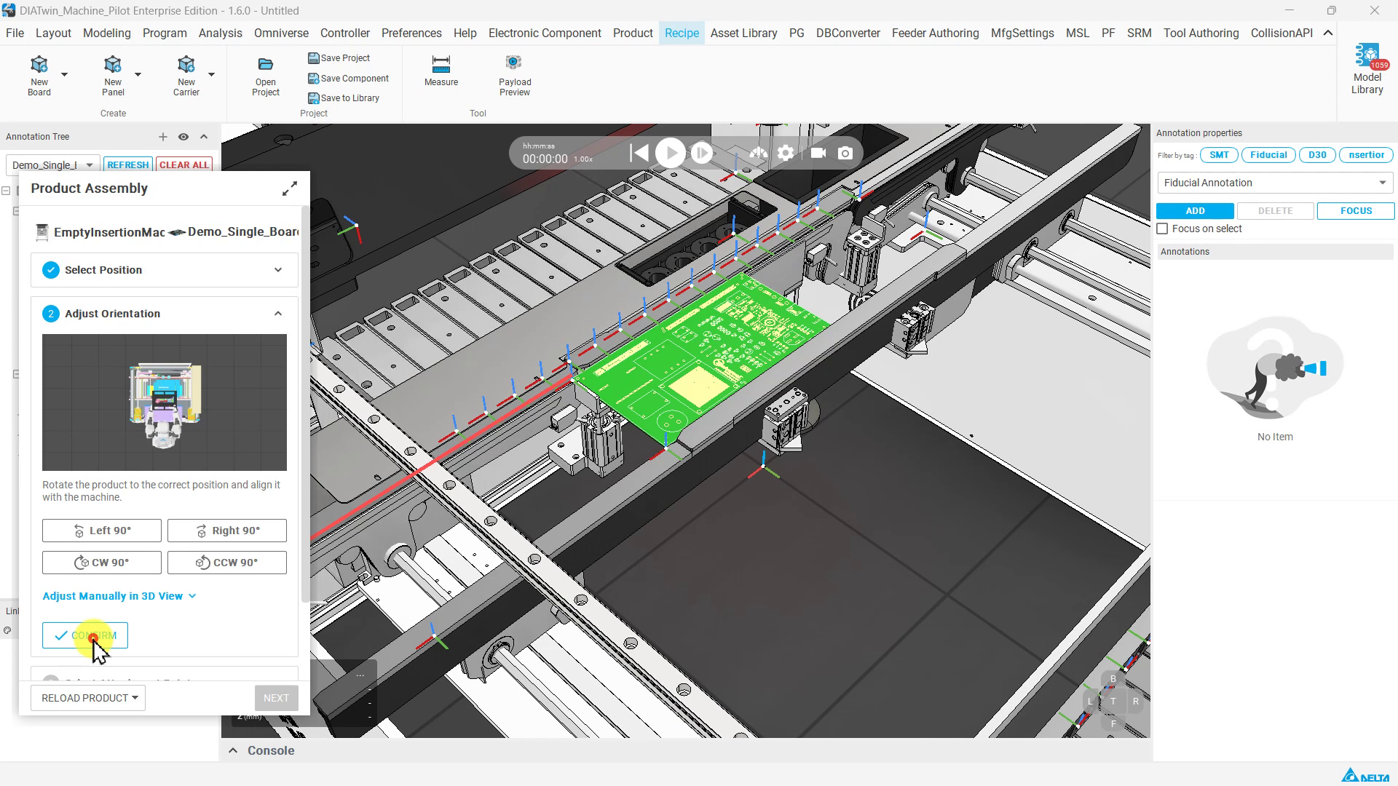Start video recording of the viewport
Image resolution: width=1398 pixels, height=786 pixels.
point(818,154)
